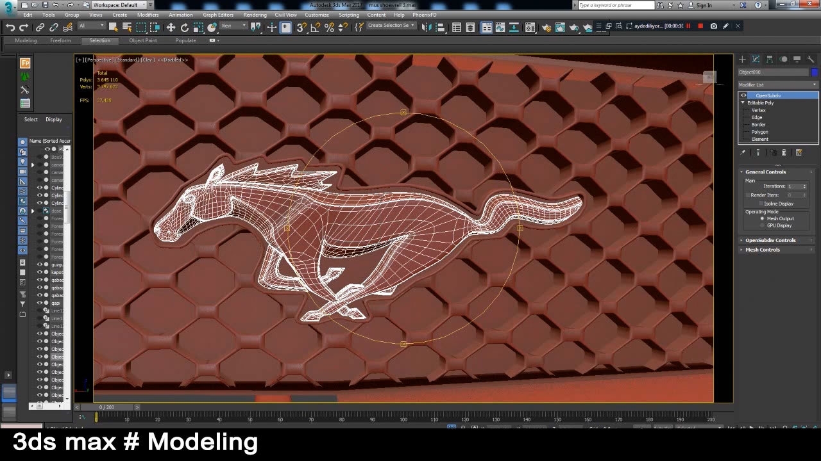Screen dimensions: 821x461
Task: Click Sign In link in title bar
Action: pos(704,5)
